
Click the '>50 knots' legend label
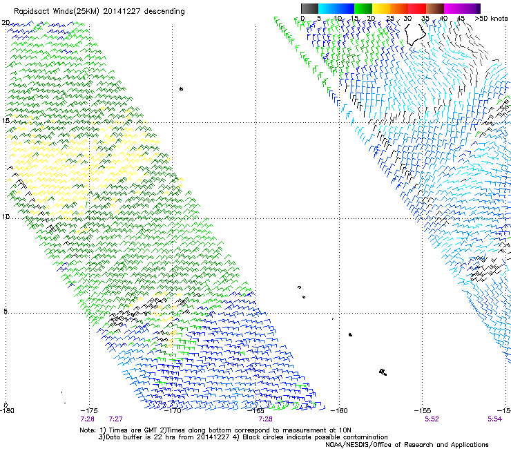(x=491, y=19)
